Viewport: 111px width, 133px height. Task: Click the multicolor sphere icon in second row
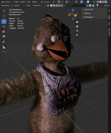(x=48, y=6)
